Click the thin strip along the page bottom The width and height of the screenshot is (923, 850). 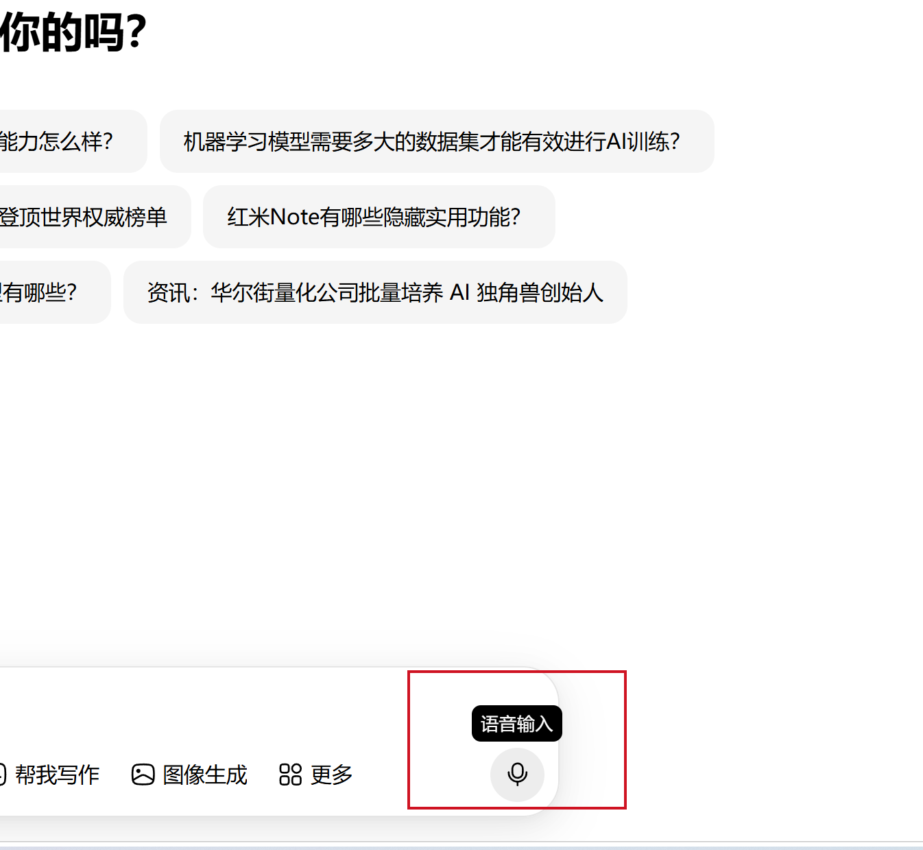461,846
